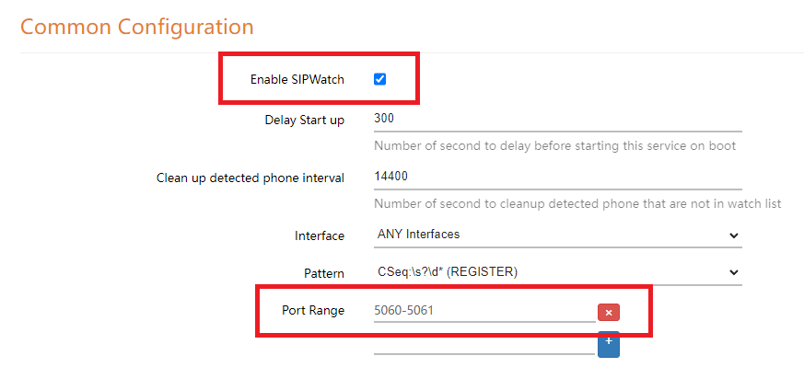Click the Interface field label
The width and height of the screenshot is (804, 390).
click(319, 236)
